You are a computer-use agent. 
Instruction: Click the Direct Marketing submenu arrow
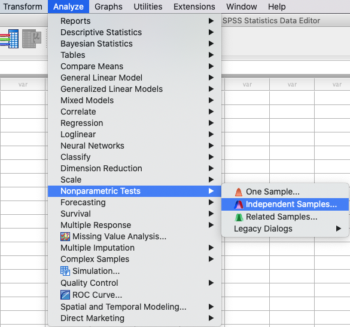pos(211,318)
